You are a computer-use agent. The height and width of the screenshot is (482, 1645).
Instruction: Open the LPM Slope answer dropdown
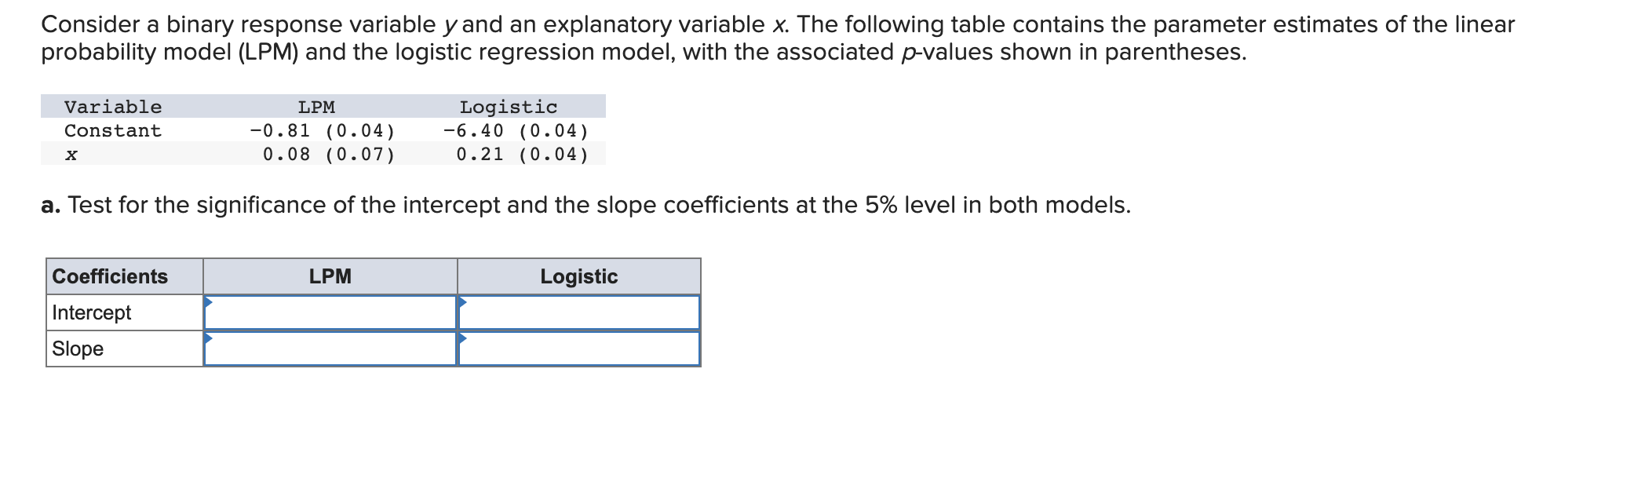coord(330,348)
